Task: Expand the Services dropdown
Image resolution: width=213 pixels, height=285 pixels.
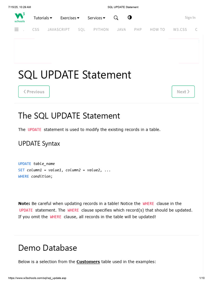Action: [96, 18]
